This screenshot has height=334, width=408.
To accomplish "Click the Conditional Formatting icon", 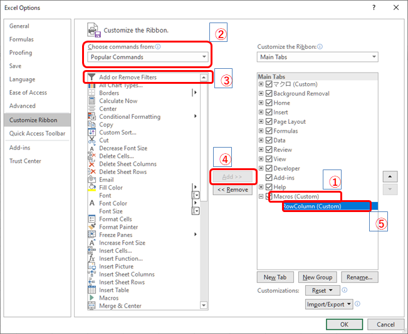I will (x=92, y=116).
